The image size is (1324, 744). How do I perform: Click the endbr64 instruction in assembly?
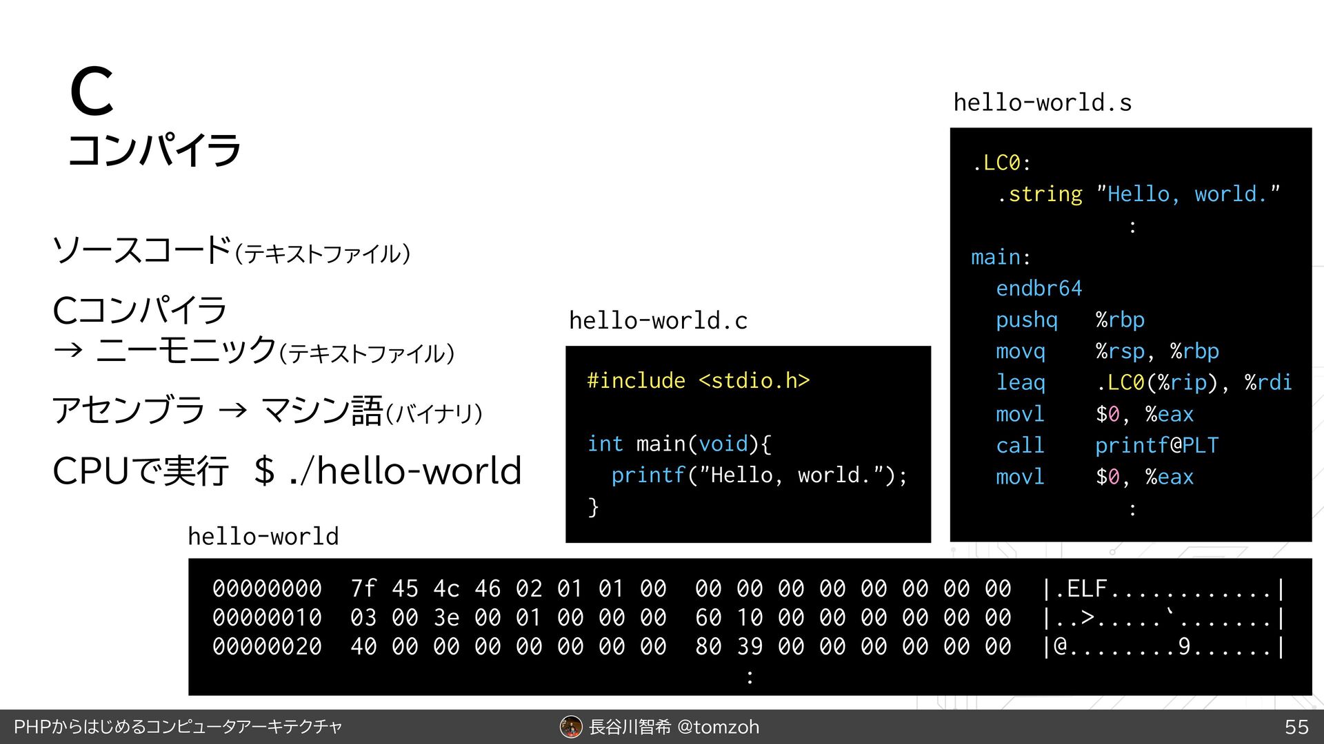pyautogui.click(x=1039, y=288)
